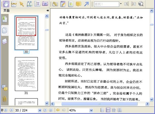This screenshot has width=155, height=114.
Task: Click horizontal scroll right arrow
Action: tap(148, 104)
